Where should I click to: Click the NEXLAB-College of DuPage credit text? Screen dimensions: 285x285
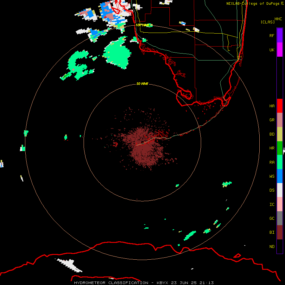[x=255, y=3]
